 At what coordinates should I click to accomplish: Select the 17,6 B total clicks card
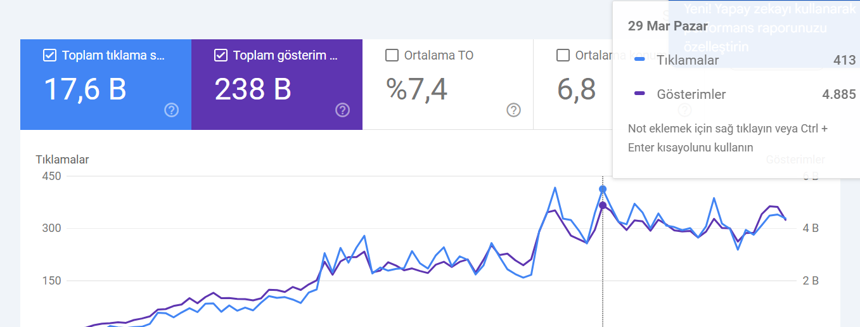(106, 84)
